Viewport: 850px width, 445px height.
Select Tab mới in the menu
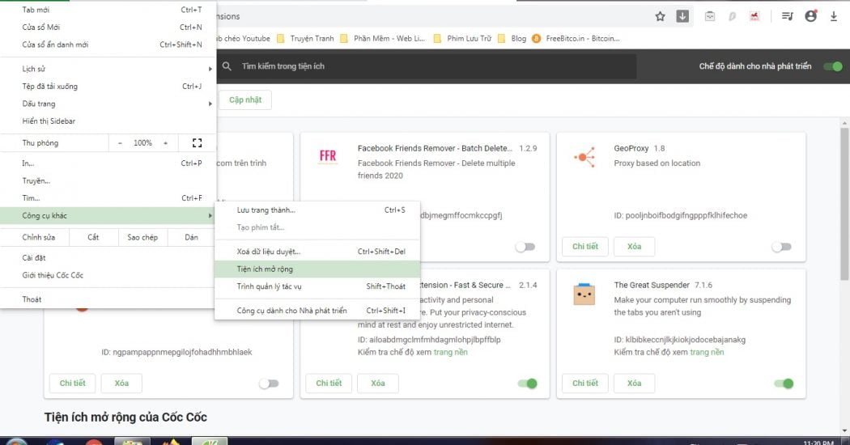[x=108, y=10]
